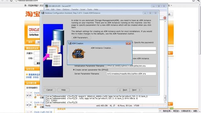Click Next in the DBCA wizard
The image size is (201, 113).
(x=136, y=90)
